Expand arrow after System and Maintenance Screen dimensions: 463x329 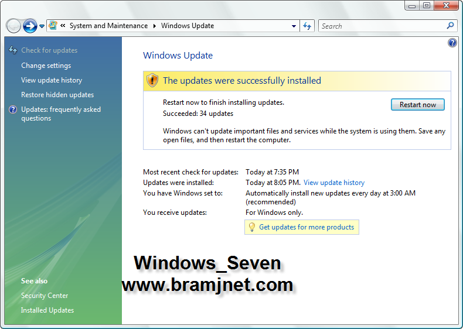coord(155,26)
